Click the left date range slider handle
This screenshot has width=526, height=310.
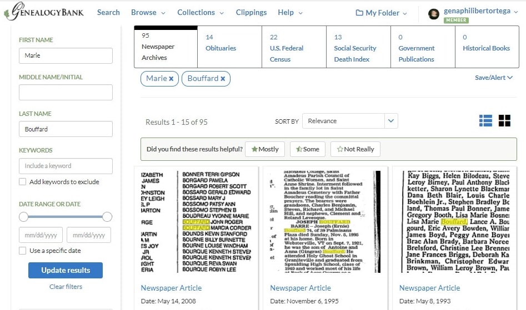coord(23,217)
